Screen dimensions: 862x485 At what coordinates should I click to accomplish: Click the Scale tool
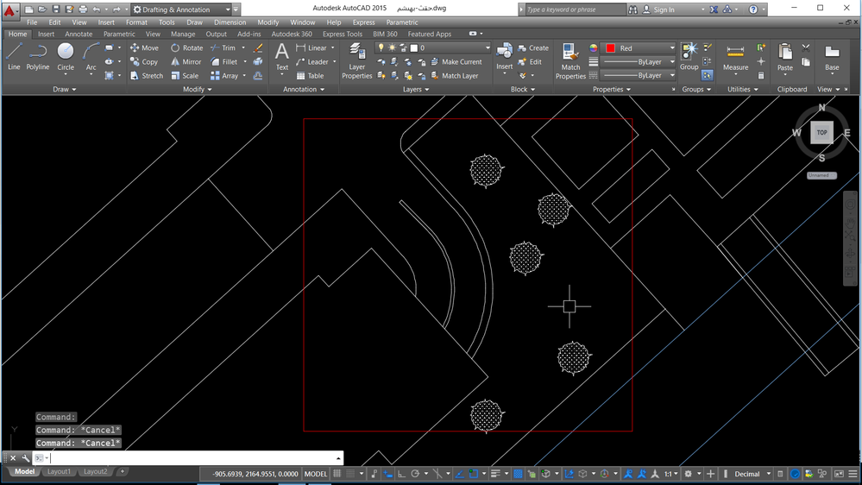(x=185, y=75)
